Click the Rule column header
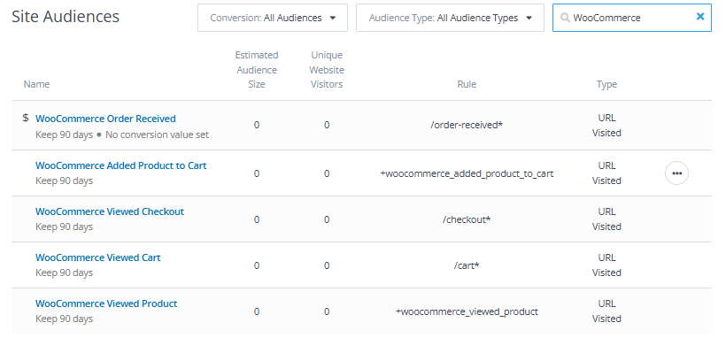 [467, 84]
